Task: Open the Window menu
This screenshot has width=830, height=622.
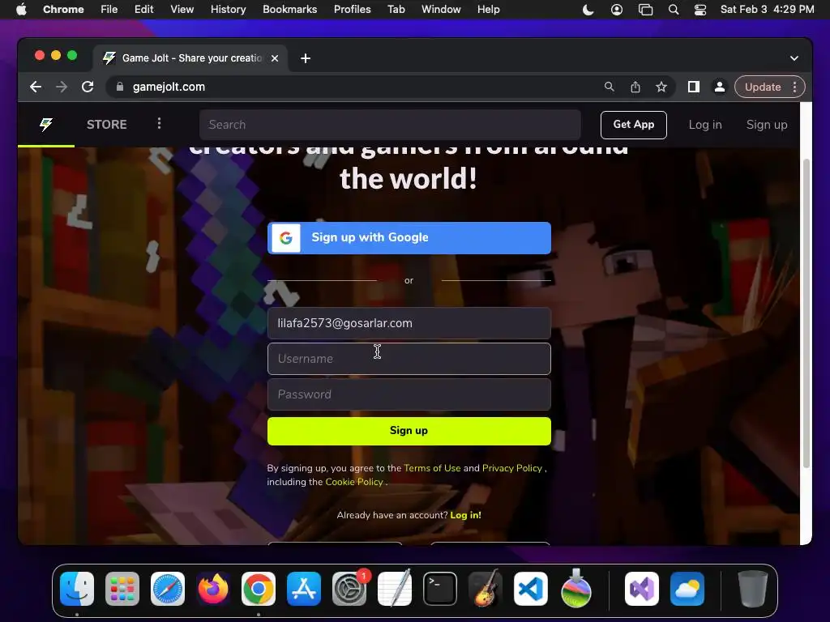Action: [441, 9]
